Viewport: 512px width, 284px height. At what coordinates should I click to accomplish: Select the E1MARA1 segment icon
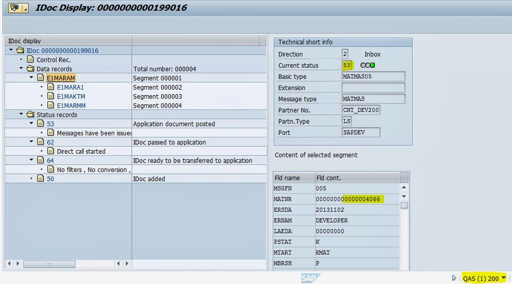point(50,87)
